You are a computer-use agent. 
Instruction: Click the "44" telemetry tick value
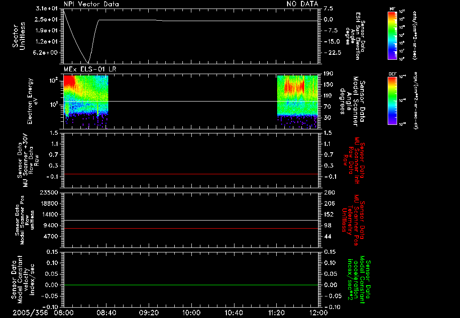coord(327,236)
